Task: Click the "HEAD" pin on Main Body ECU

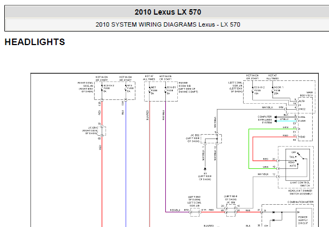Action: click(302, 137)
